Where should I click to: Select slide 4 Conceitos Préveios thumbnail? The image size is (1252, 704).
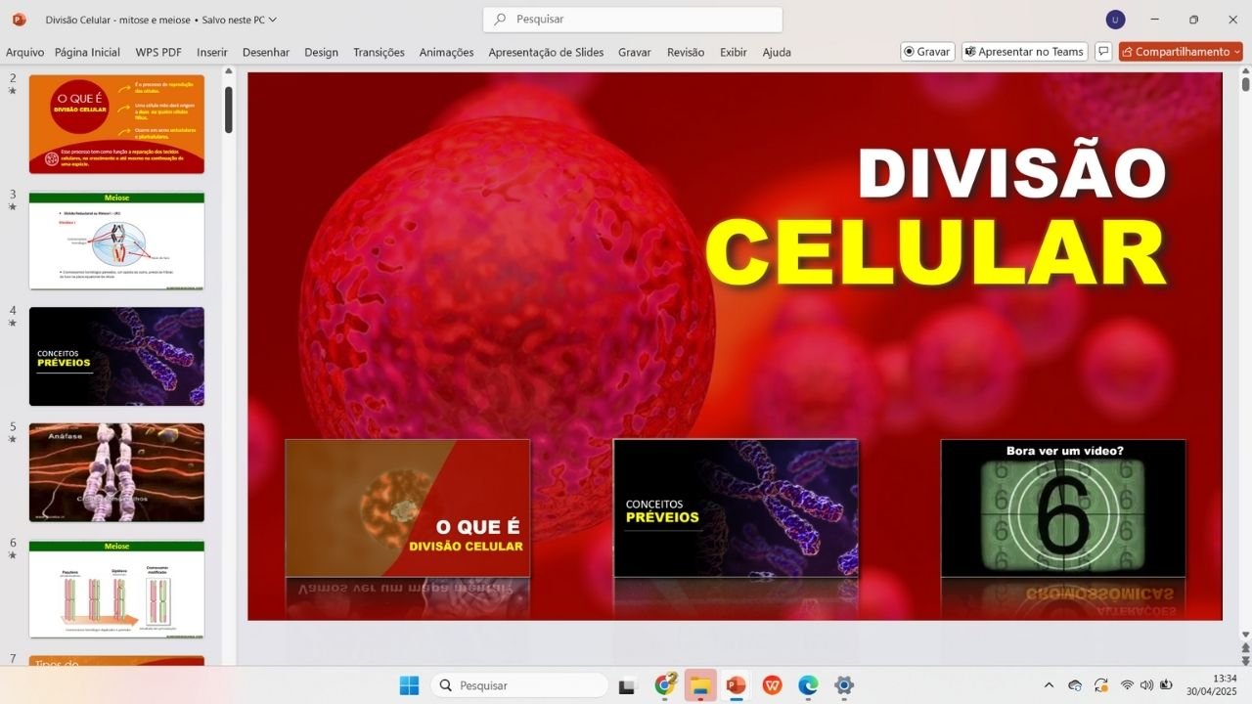click(116, 357)
